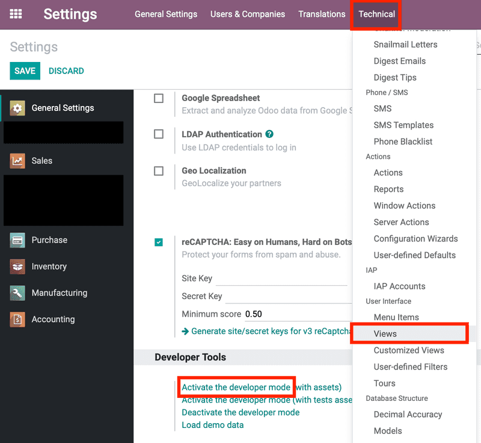This screenshot has height=443, width=481.
Task: Toggle the Geo Localization checkbox
Action: point(159,171)
